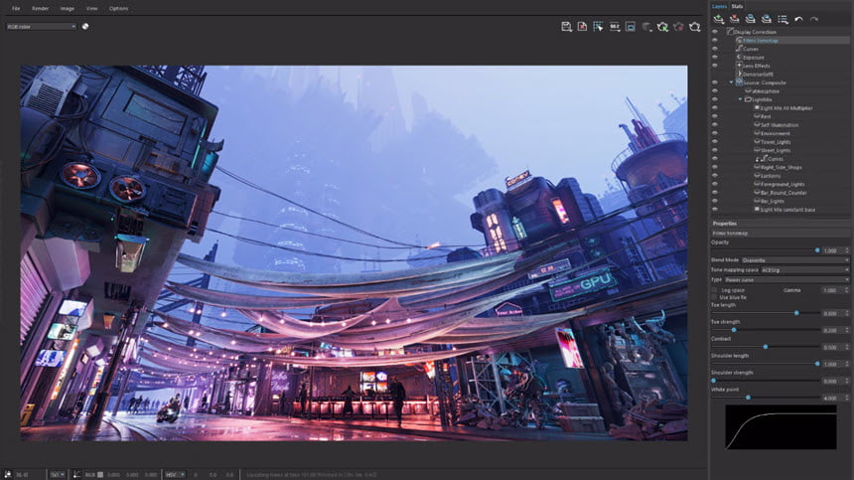Enable the Log space checkbox
The image size is (854, 480).
tap(714, 290)
